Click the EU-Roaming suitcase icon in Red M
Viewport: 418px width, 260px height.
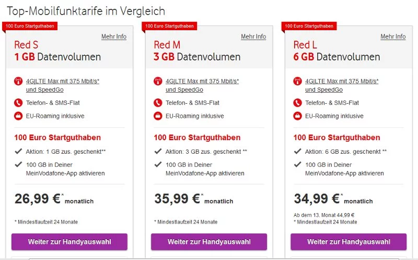point(158,116)
